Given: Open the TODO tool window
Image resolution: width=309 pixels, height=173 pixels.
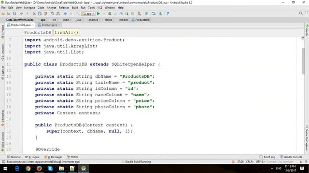Looking at the screenshot, I should tap(72, 157).
